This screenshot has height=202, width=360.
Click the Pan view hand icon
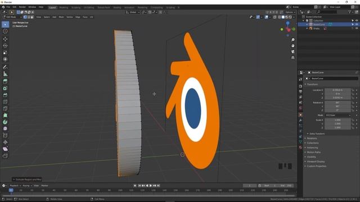[292, 46]
